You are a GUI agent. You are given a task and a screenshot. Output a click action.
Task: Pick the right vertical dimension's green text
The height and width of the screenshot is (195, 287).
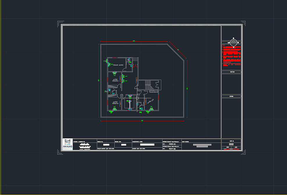pos(187,89)
